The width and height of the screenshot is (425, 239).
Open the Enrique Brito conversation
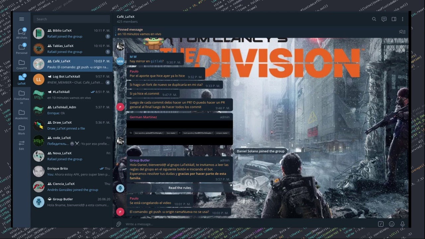click(72, 171)
